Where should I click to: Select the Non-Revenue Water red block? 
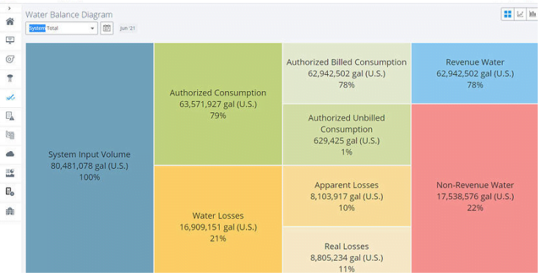coord(475,189)
